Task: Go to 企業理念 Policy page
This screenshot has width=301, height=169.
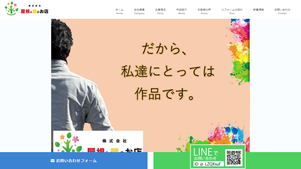Action: click(161, 11)
